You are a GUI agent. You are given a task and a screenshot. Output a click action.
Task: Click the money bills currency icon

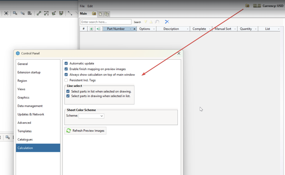point(257,6)
